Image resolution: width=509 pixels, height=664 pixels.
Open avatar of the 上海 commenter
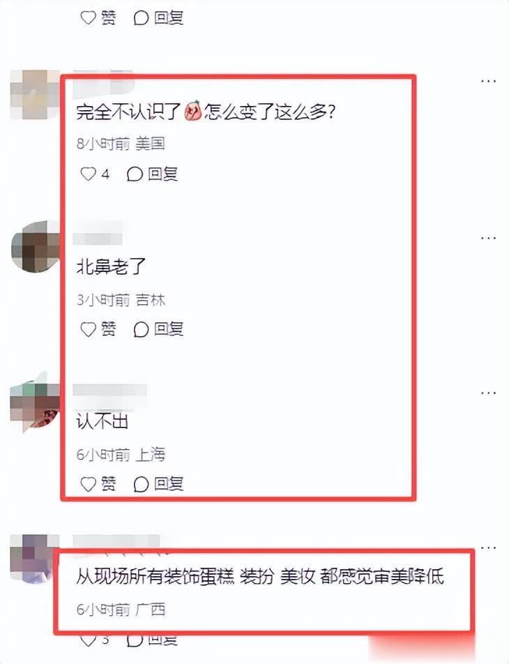tap(35, 402)
